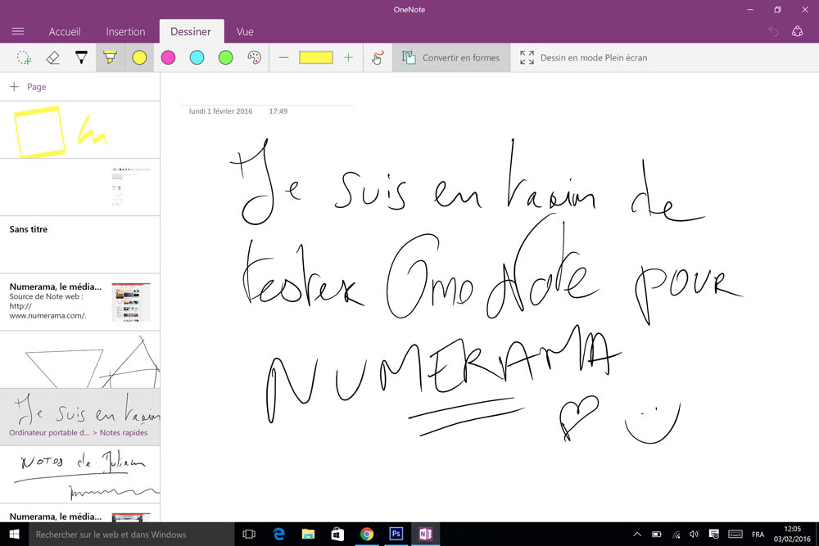Add a new page with + Page
819x546 pixels.
click(28, 87)
